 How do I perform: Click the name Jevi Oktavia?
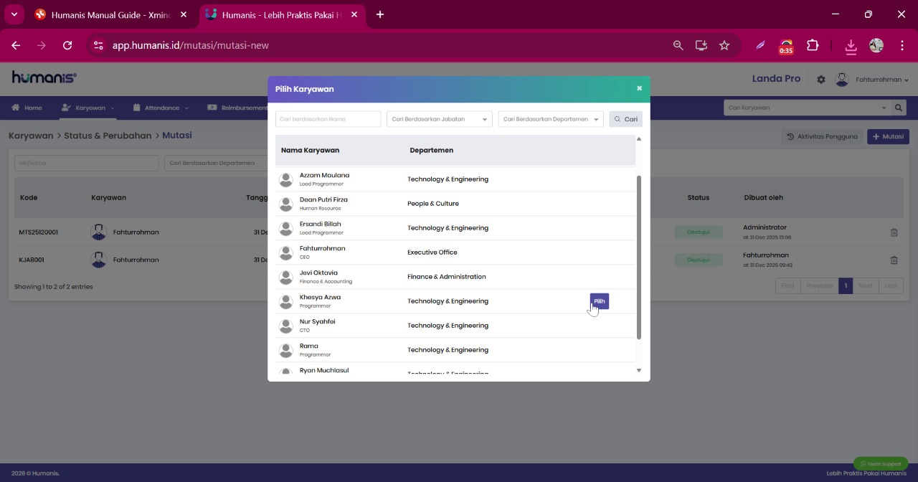[318, 273]
